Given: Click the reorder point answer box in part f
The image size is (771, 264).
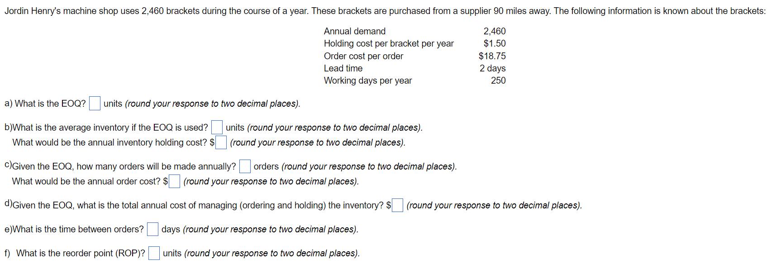Looking at the screenshot, I should [154, 253].
